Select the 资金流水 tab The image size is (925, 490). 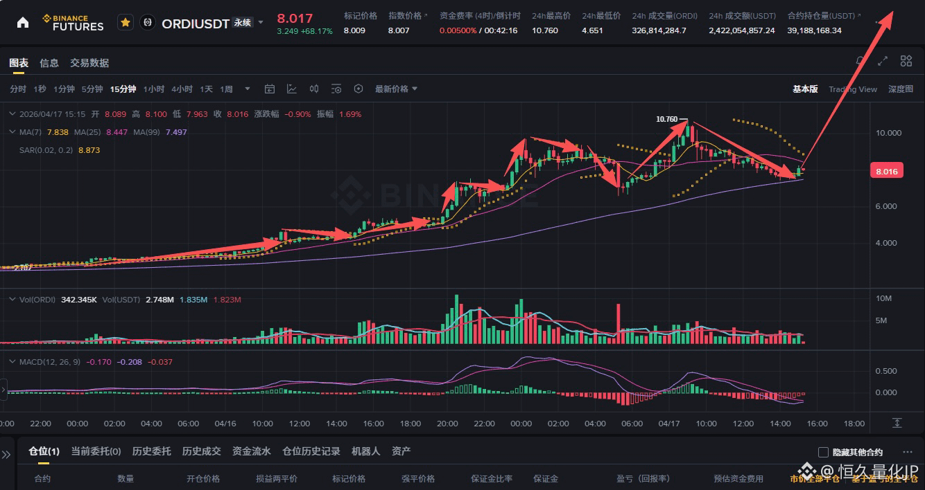pyautogui.click(x=251, y=451)
